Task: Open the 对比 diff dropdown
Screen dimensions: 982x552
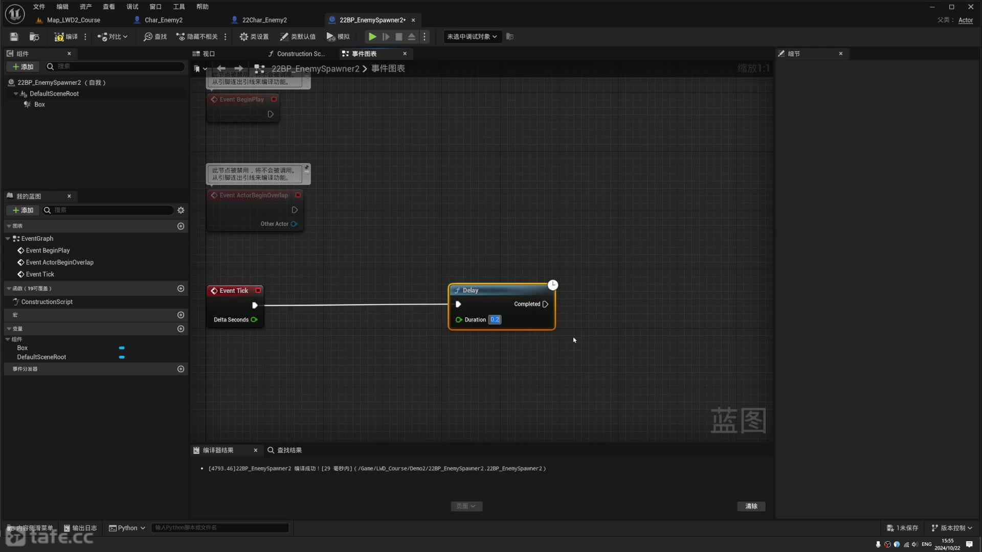Action: 113,36
